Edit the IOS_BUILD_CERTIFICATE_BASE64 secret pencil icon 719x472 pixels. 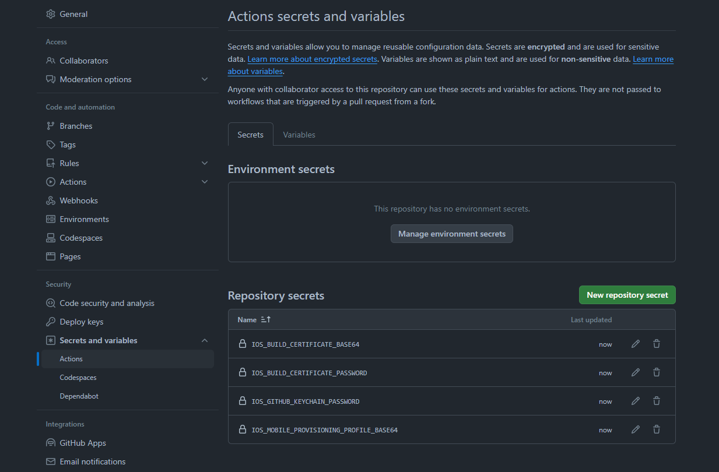[x=636, y=344]
